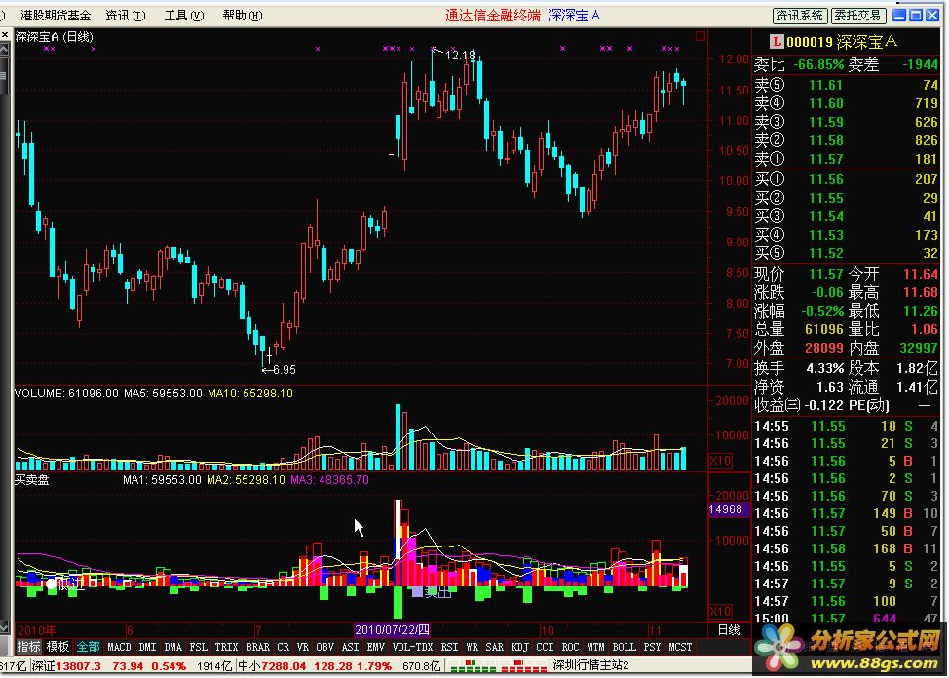This screenshot has height=678, width=949.
Task: Switch to the MTM indicator
Action: coord(595,647)
